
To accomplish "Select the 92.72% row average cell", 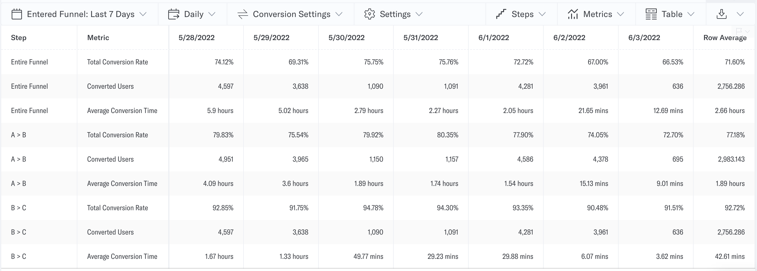I will click(735, 208).
